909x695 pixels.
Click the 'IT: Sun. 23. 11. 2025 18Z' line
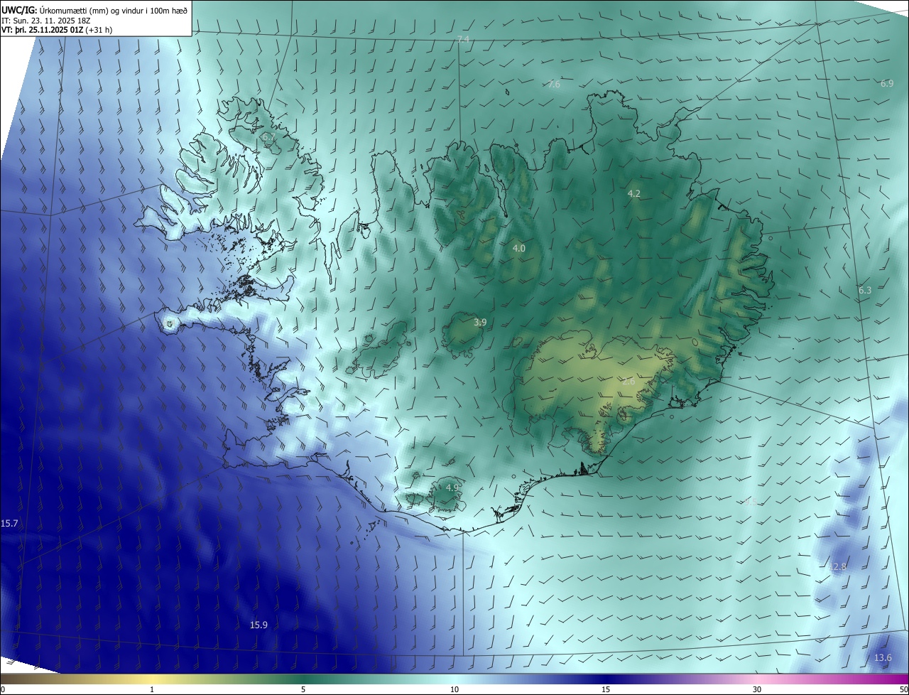coord(48,21)
